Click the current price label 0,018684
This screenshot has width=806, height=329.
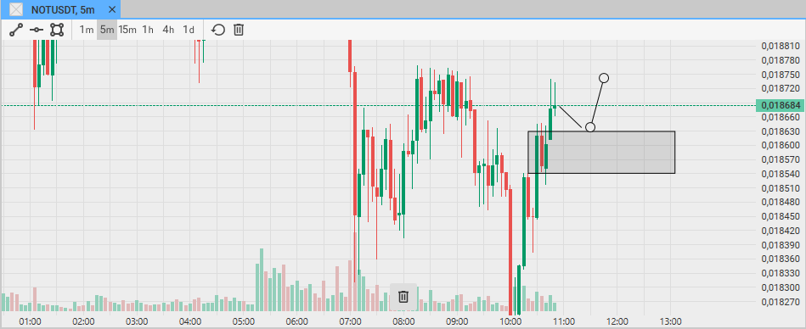781,105
